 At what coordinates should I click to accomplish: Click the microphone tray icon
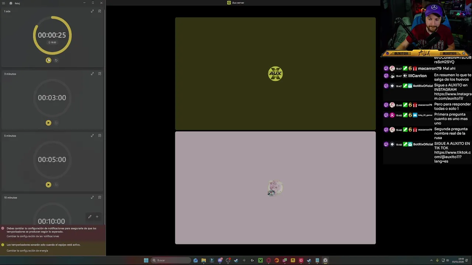pos(437,260)
